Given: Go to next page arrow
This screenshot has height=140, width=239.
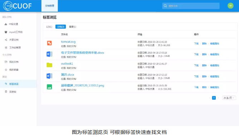Looking at the screenshot, I should [x=218, y=98].
